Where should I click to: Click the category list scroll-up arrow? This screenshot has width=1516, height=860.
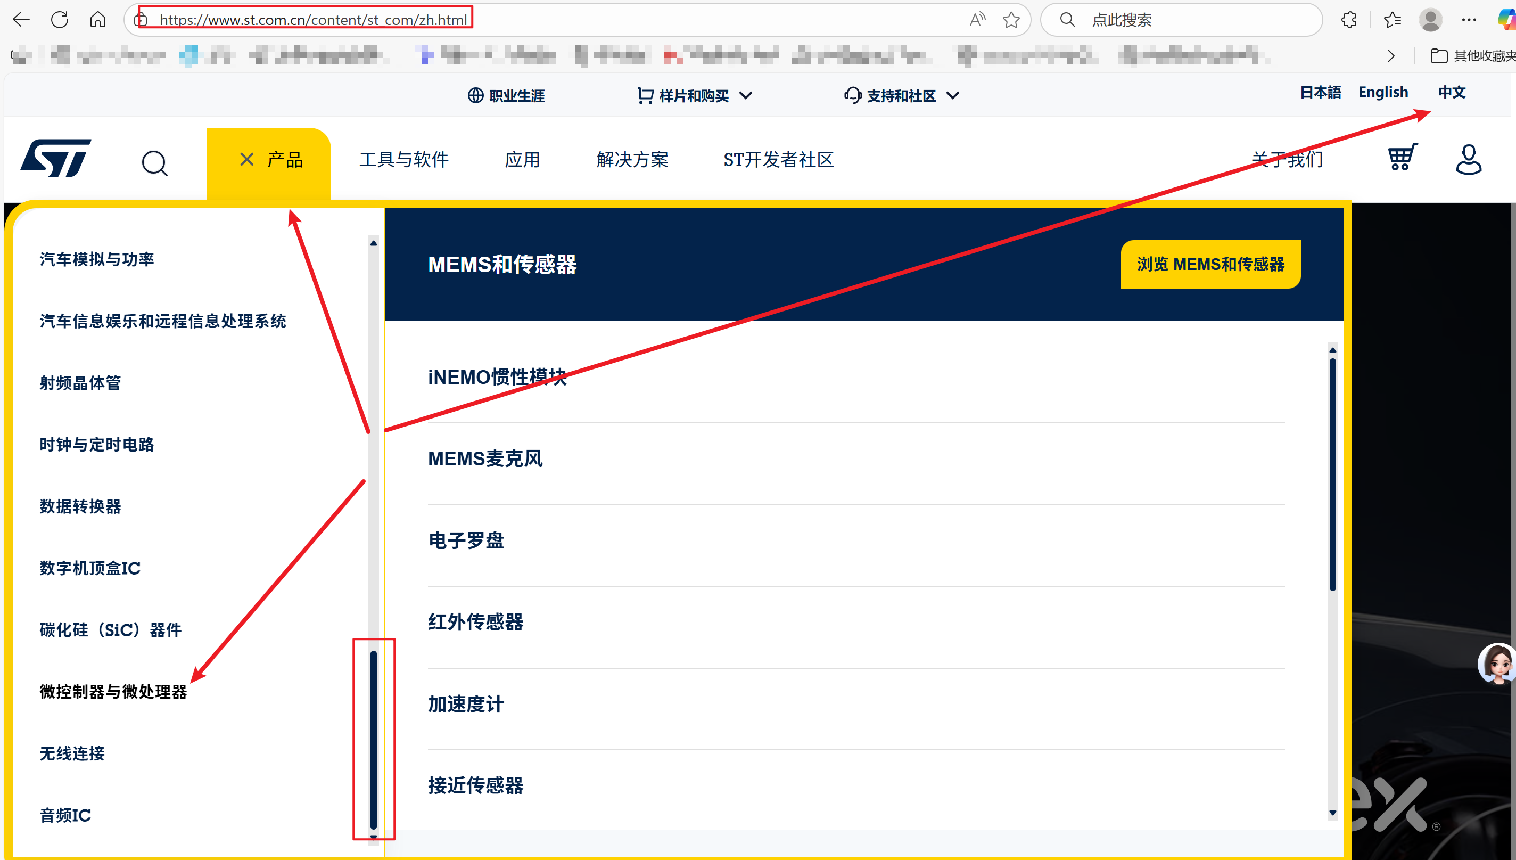374,243
